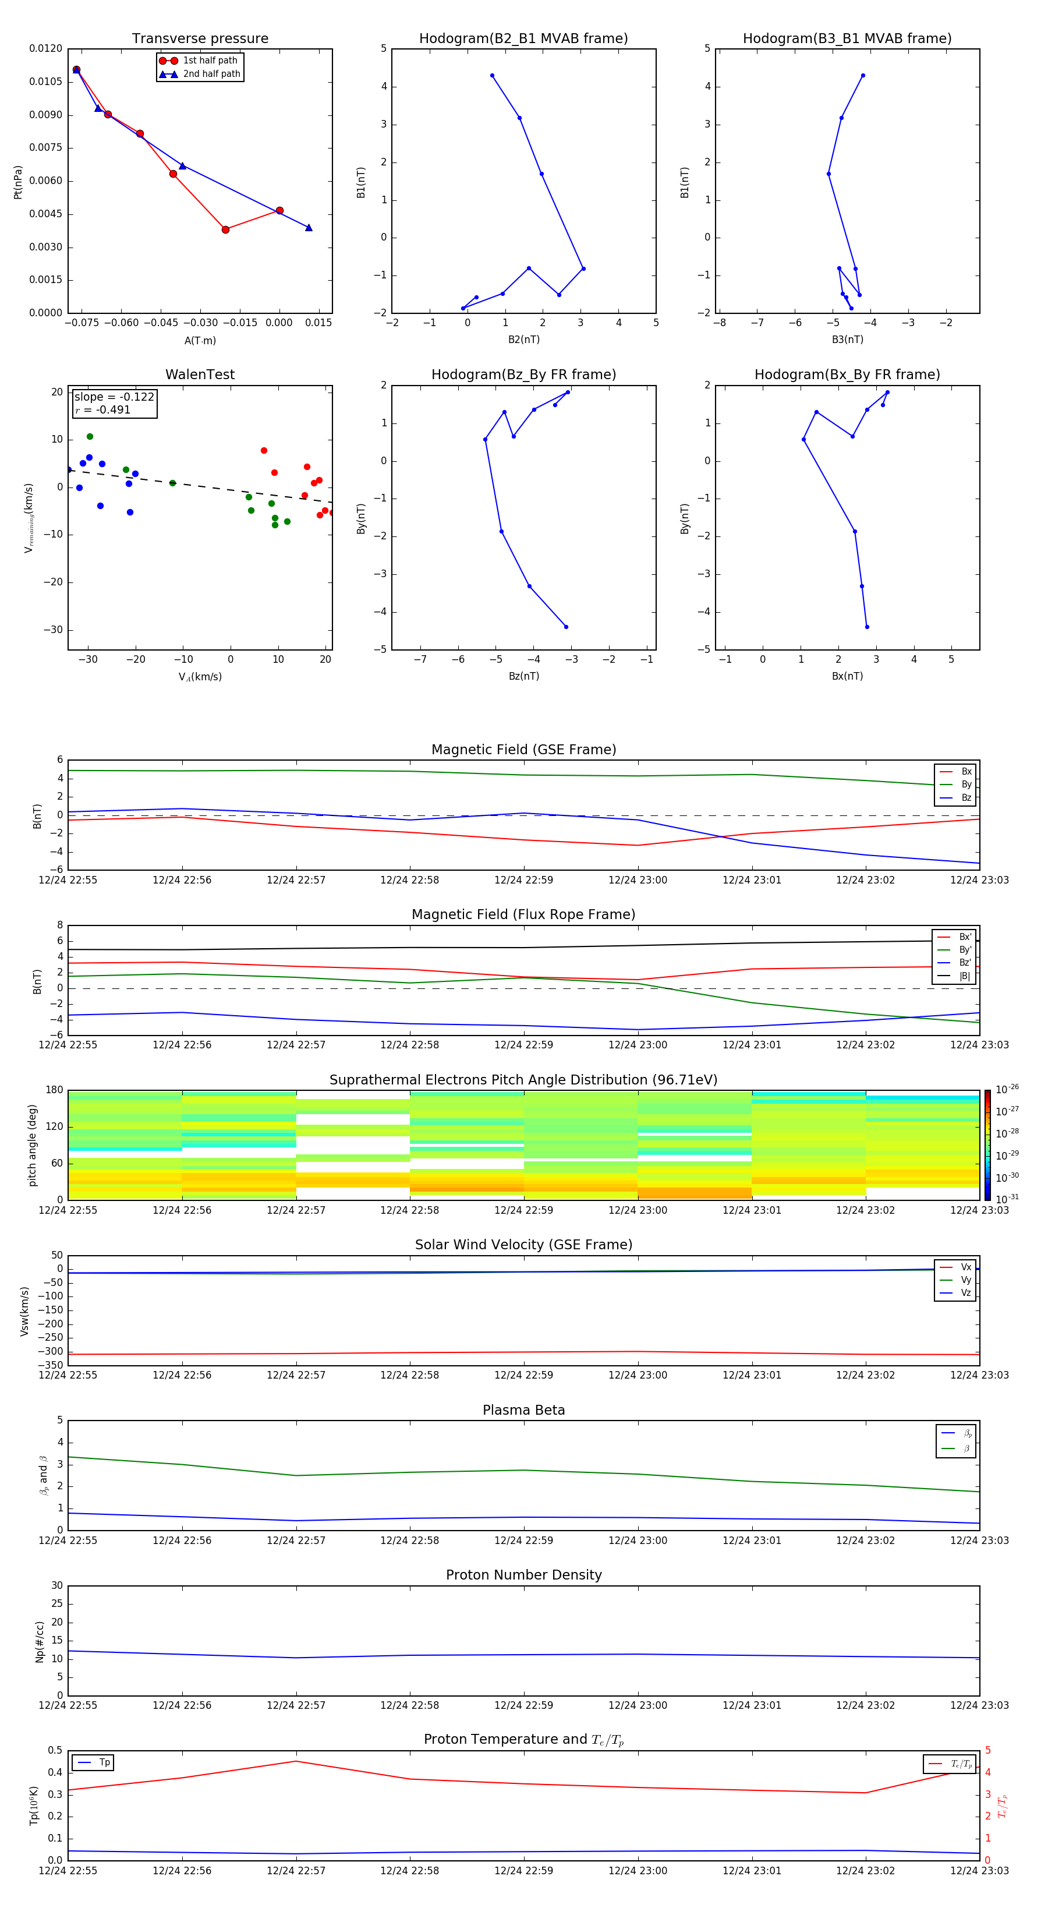Click the "Hodogram(B3_B1 MVAB frame)" title

point(847,38)
